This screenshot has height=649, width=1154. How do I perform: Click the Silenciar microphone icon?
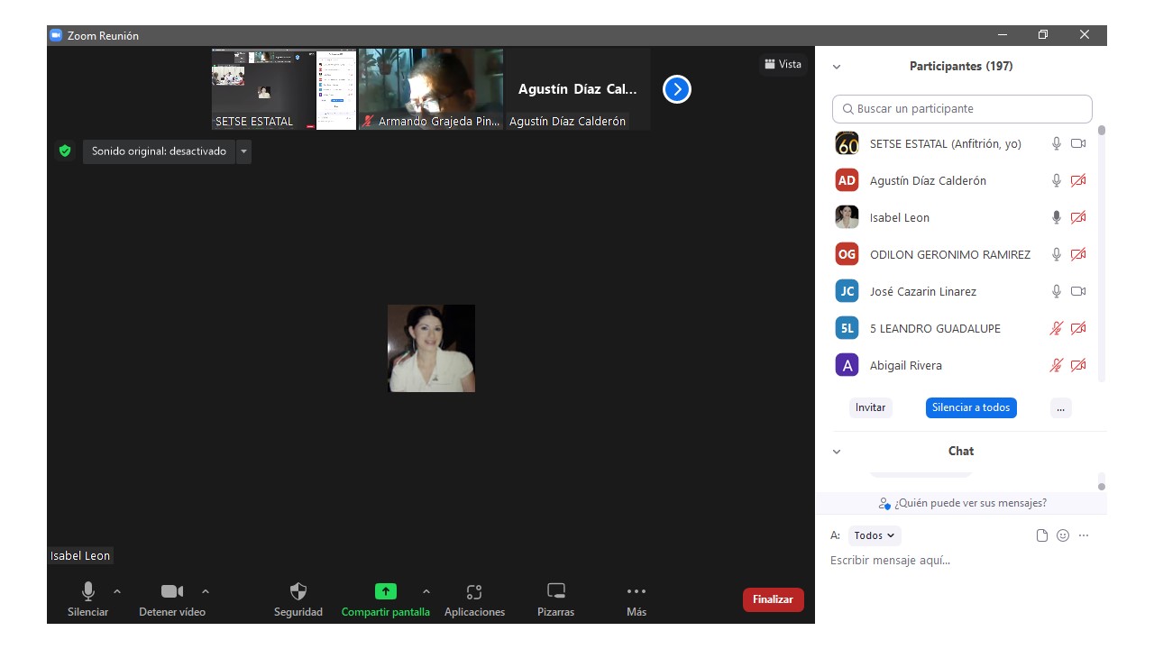click(88, 591)
